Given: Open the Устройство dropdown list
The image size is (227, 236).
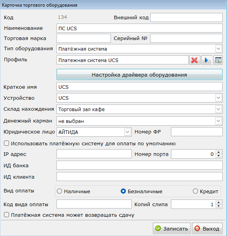Looking at the screenshot, I should 218,98.
